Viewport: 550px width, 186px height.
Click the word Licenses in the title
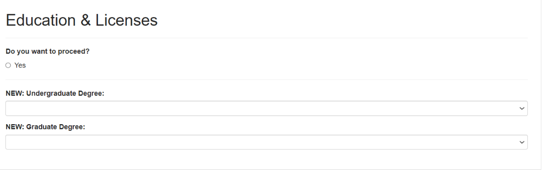click(x=126, y=20)
